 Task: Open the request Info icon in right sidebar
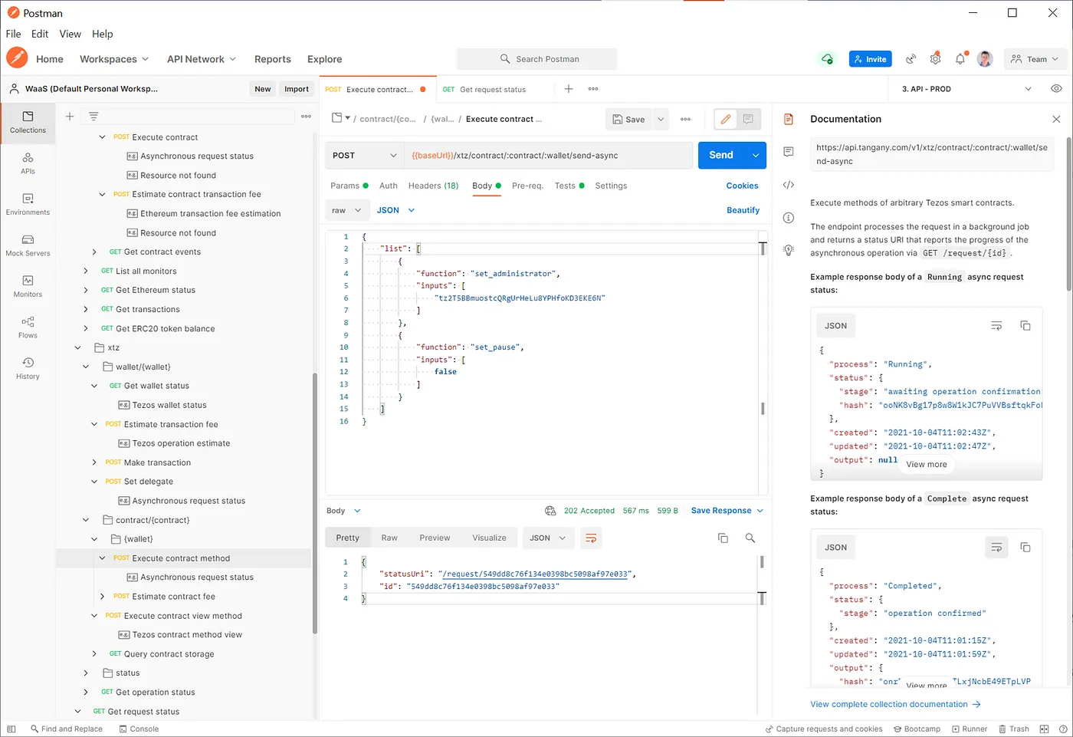pos(789,218)
